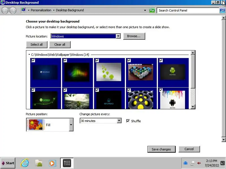Click the Cancel button
The height and width of the screenshot is (169, 226).
(189, 149)
